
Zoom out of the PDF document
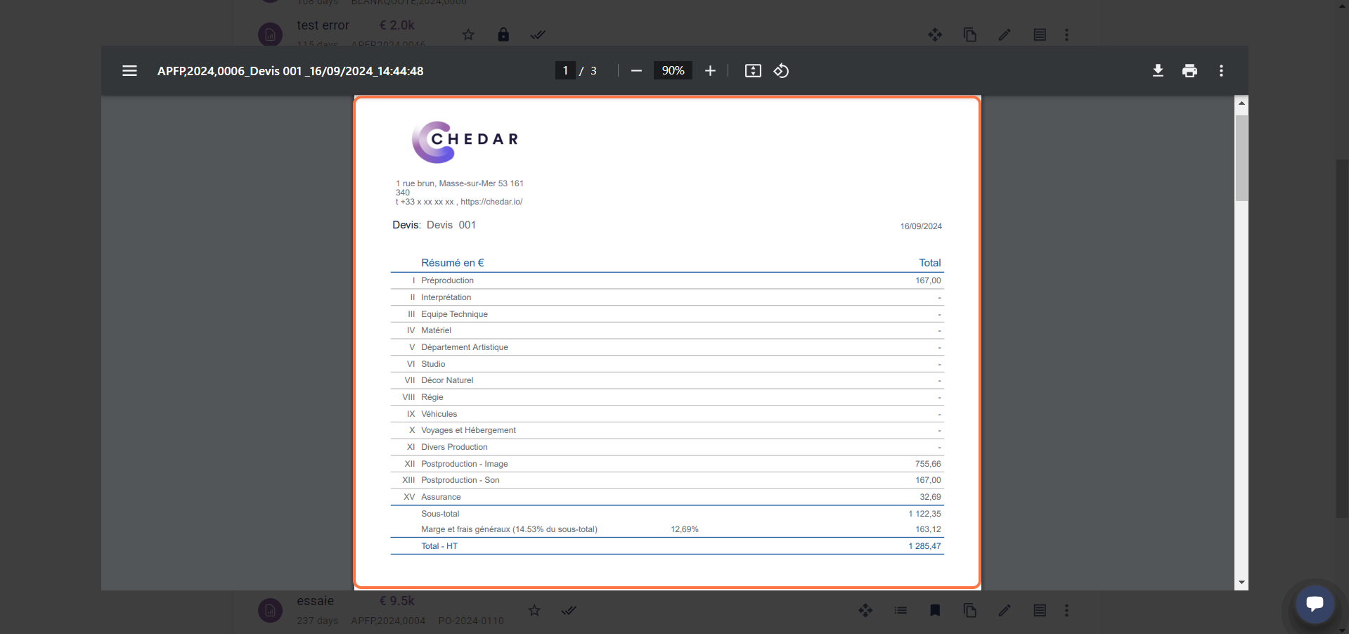pyautogui.click(x=636, y=71)
